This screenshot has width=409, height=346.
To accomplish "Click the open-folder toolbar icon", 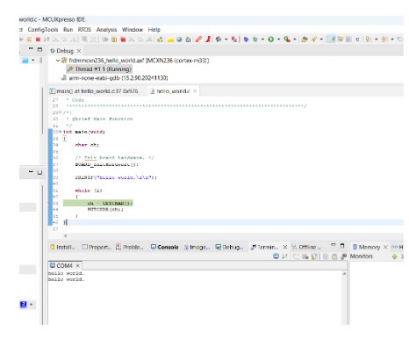I will coord(305,40).
